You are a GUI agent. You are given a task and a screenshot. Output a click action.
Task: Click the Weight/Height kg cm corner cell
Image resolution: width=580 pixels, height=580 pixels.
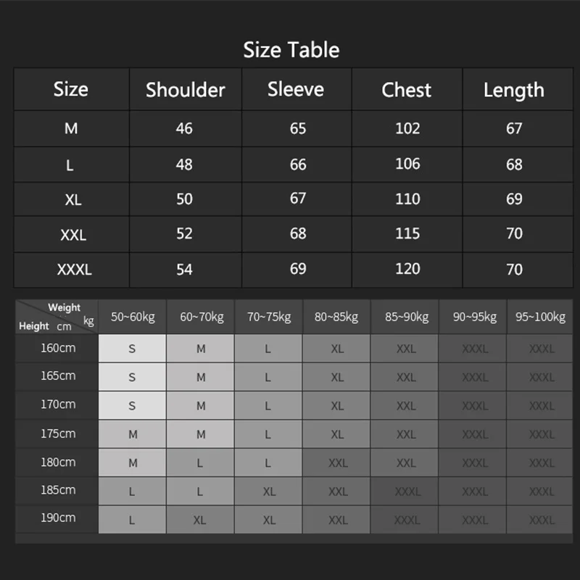pos(57,317)
